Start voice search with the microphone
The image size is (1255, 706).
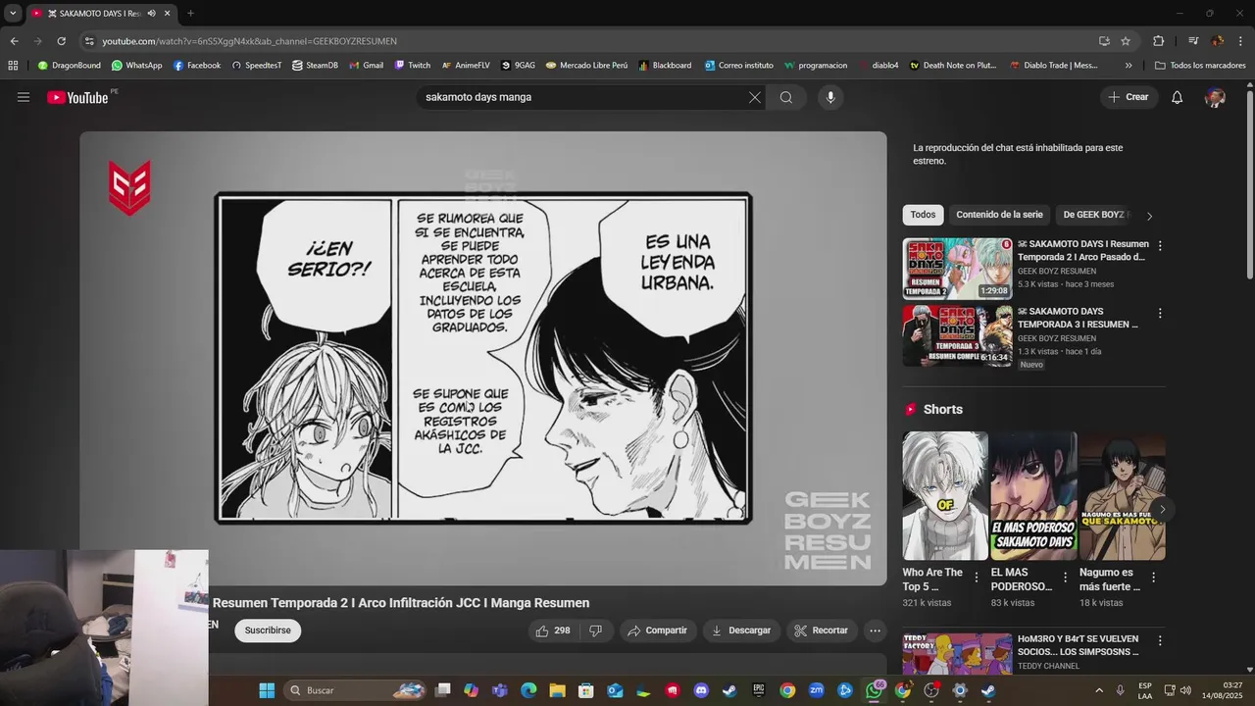coord(830,97)
